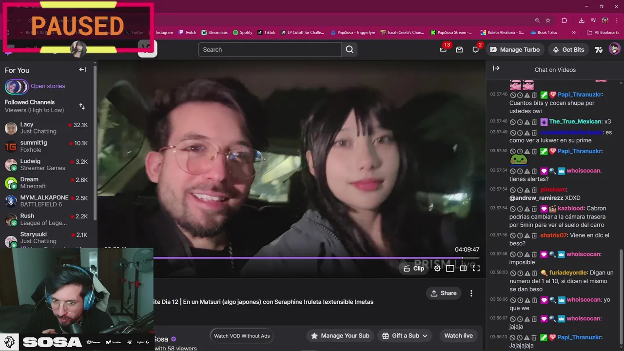The image size is (624, 351).
Task: Enter fullscreen on the video player
Action: 476,268
